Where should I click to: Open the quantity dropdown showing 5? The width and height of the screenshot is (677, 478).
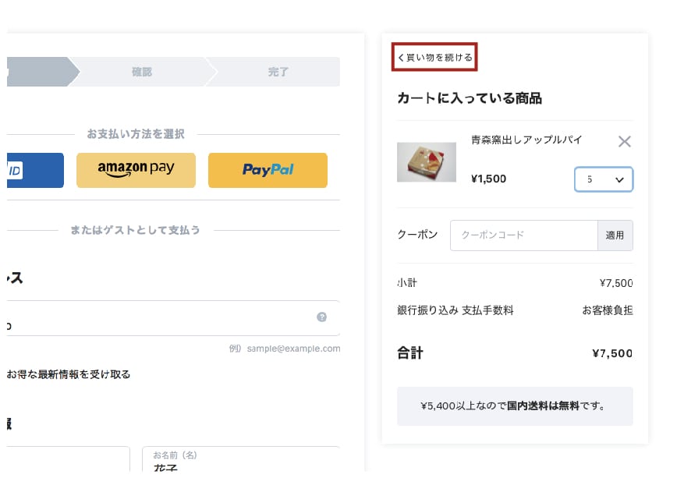pos(604,179)
